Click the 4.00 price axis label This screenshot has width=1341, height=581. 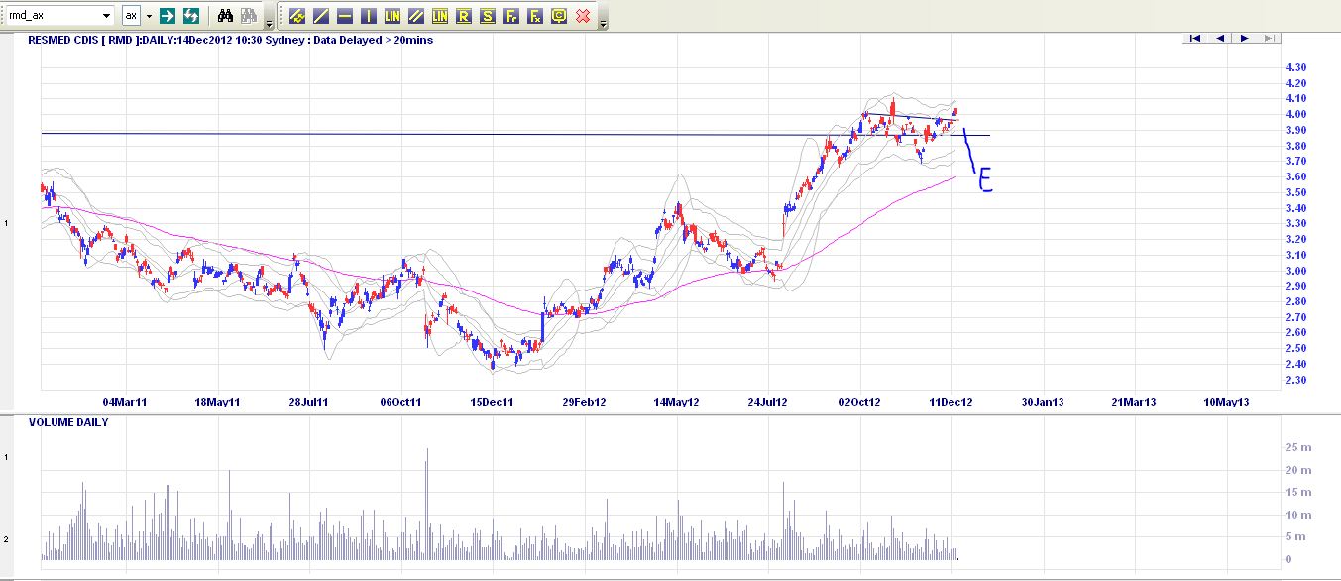1295,114
